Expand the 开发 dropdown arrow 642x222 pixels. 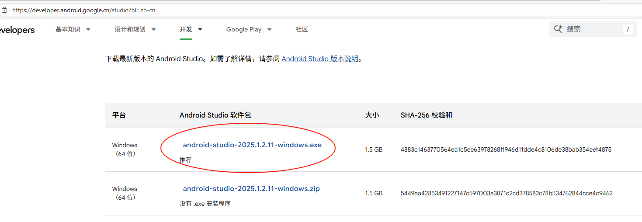pos(200,29)
